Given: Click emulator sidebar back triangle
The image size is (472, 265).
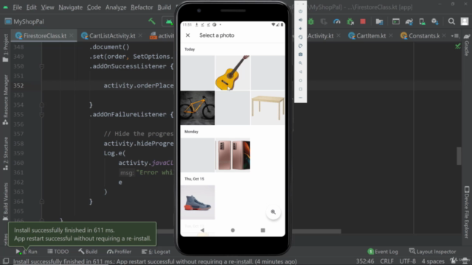Looking at the screenshot, I should (300, 72).
